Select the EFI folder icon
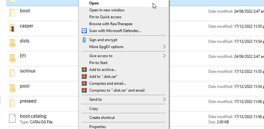The height and width of the screenshot is (129, 264). 12,58
